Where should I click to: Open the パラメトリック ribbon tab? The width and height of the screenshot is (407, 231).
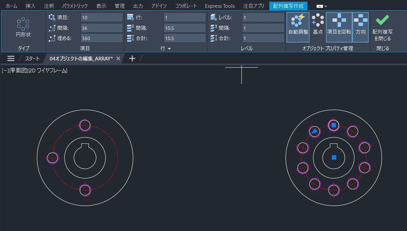(x=75, y=6)
